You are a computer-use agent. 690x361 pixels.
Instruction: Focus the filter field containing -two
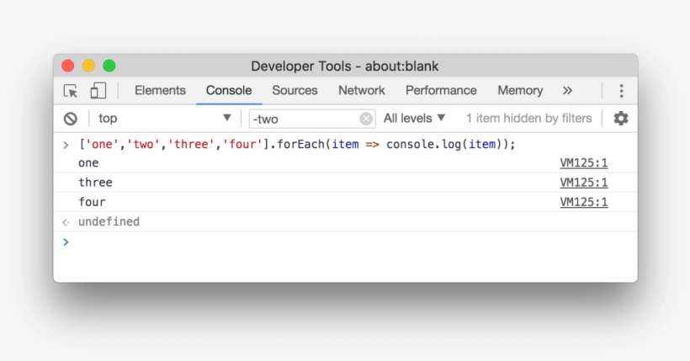[303, 119]
